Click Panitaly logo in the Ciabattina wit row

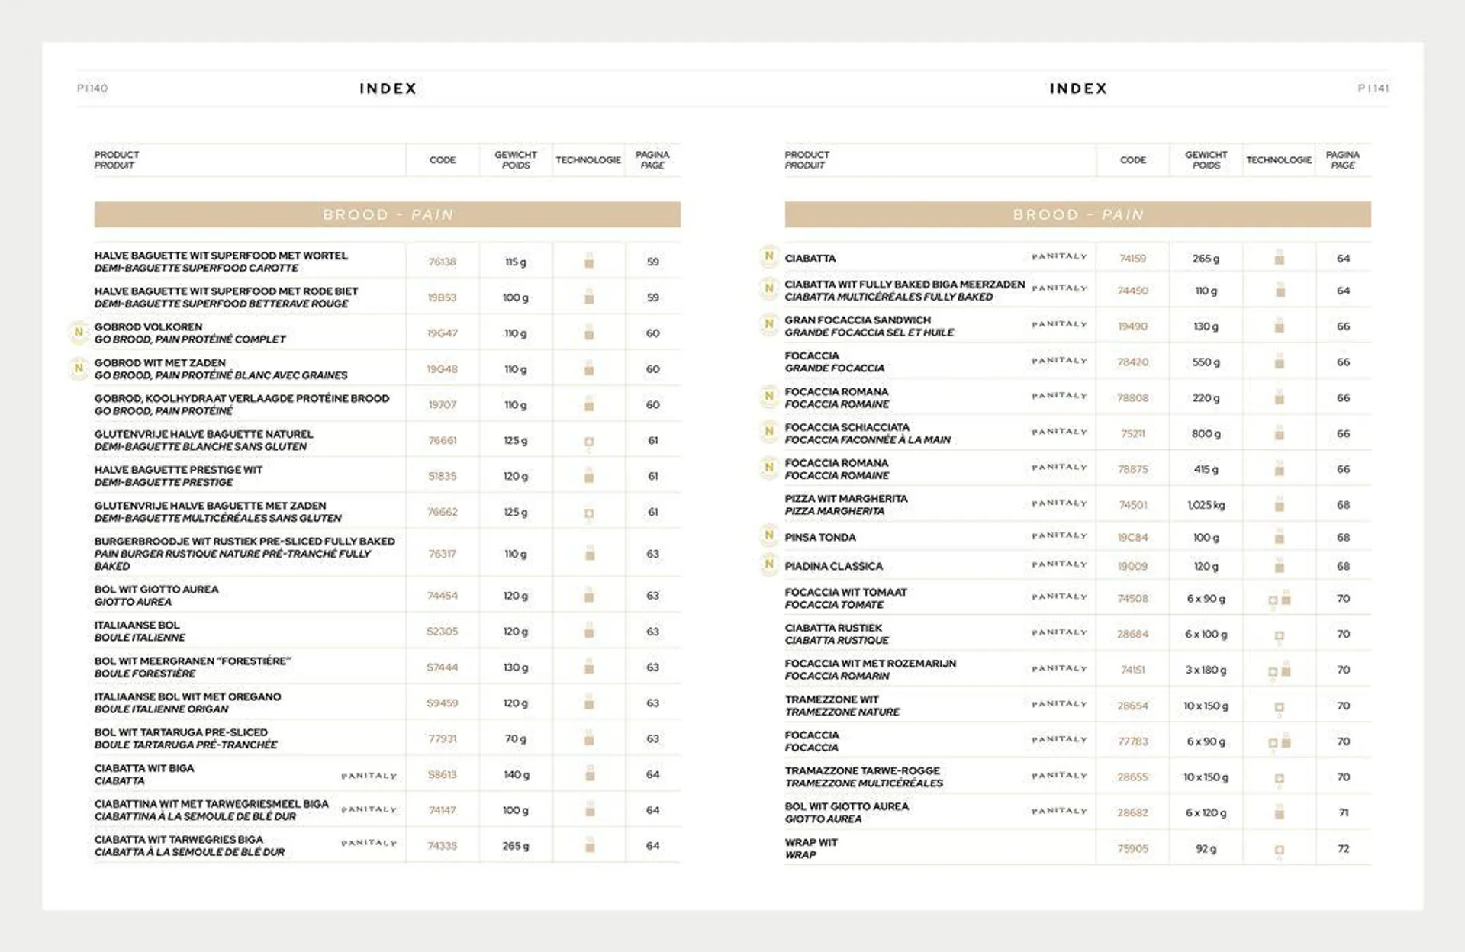369,809
